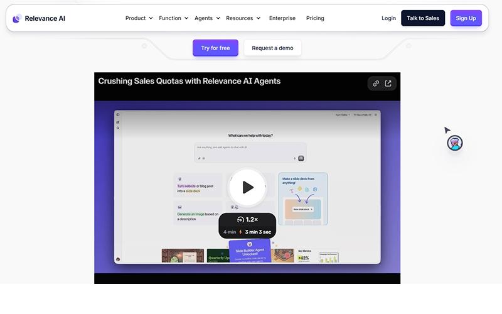Screen dimensions: 502x314
Task: Click 'Make a slide deck from anything' card
Action: tap(303, 198)
